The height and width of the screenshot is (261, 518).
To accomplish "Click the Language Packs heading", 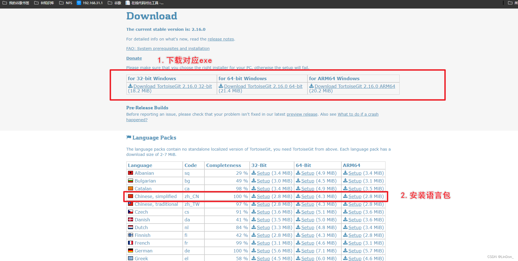I will coord(154,138).
